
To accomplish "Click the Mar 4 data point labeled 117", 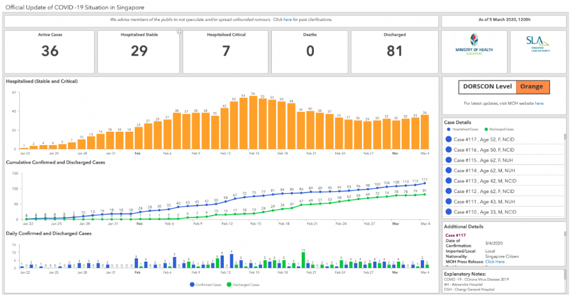I will click(x=425, y=184).
